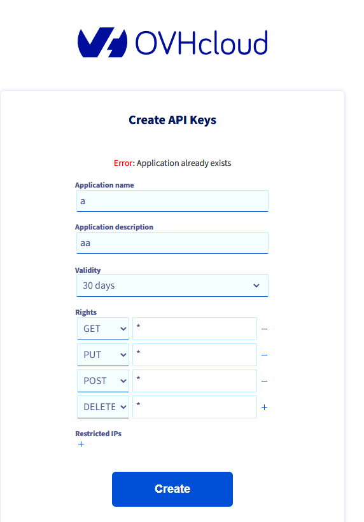The height and width of the screenshot is (522, 364).
Task: Remove the PUT rights row
Action: [264, 355]
